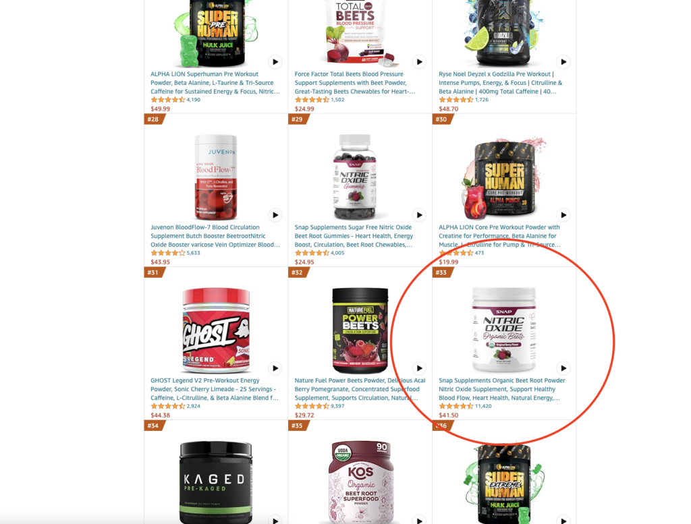Open the KOS Organic Beet Root image
This screenshot has height=524, width=691.
point(361,482)
